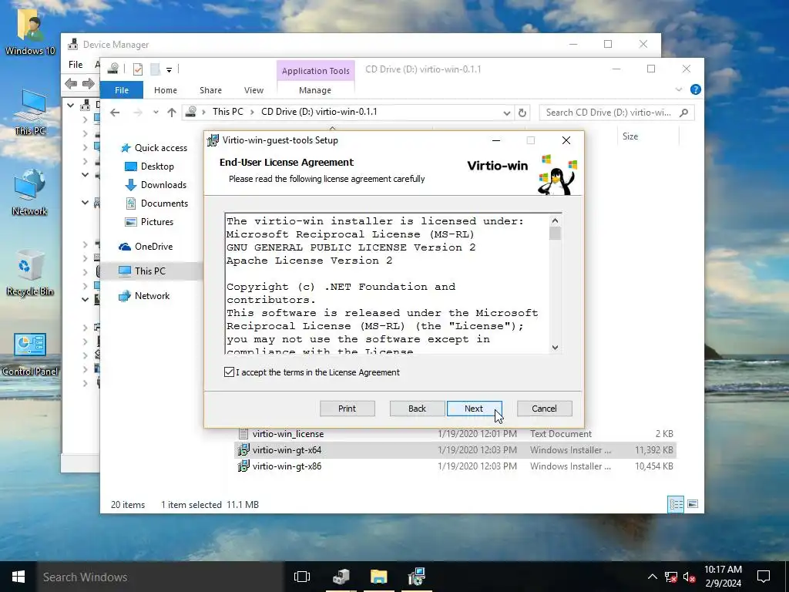This screenshot has width=789, height=592.
Task: Open Downloads in navigation pane
Action: click(x=156, y=185)
